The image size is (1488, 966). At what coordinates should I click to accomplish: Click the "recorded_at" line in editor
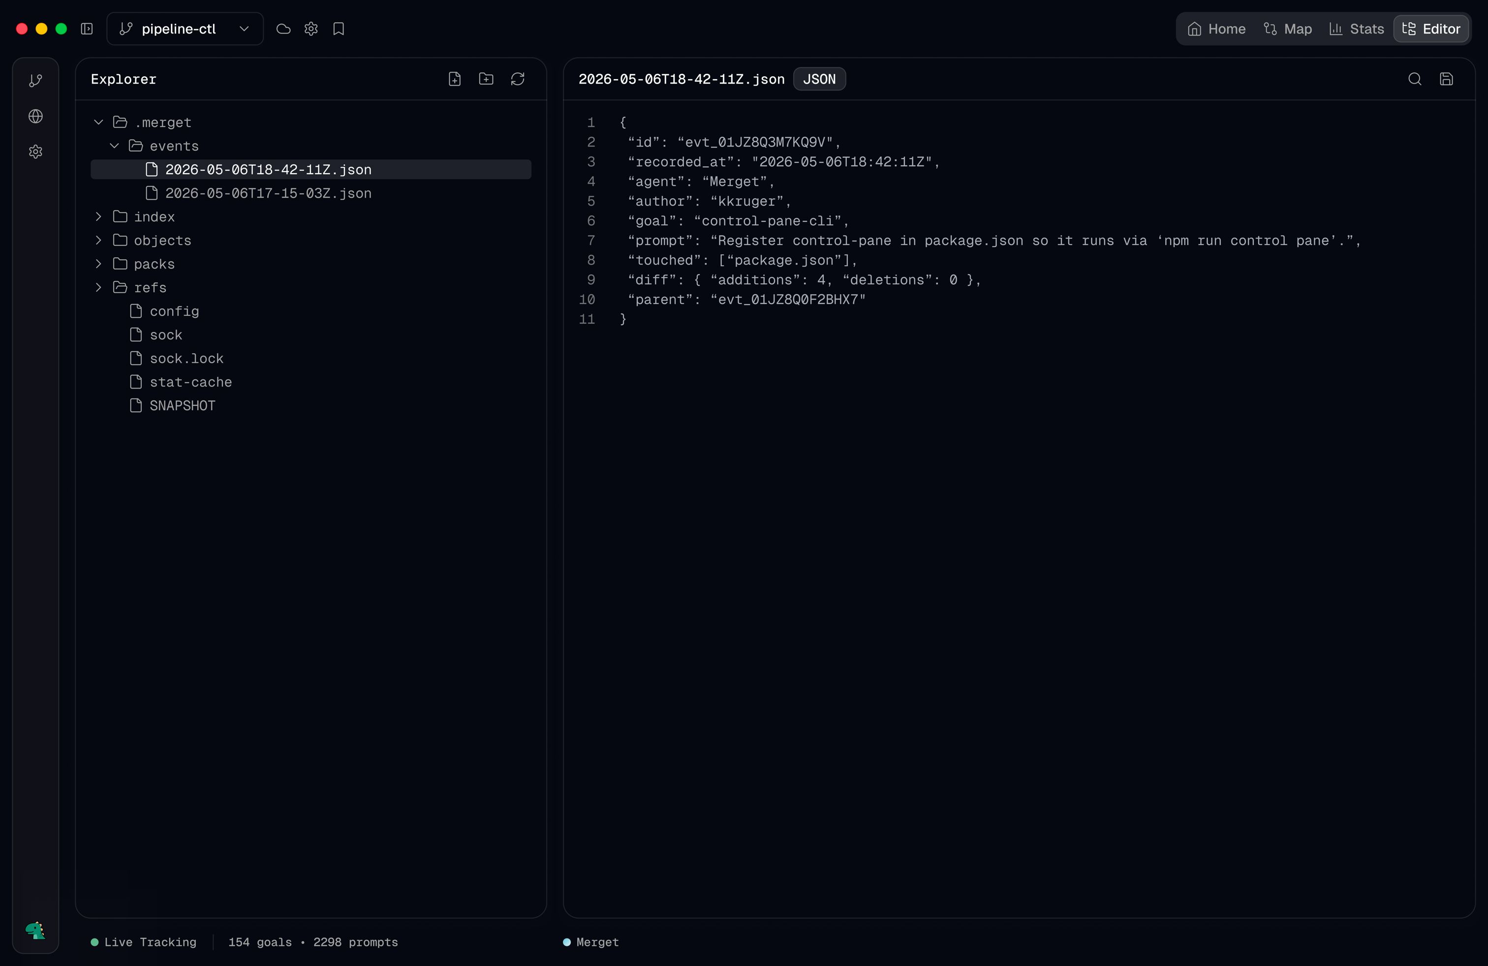click(783, 162)
